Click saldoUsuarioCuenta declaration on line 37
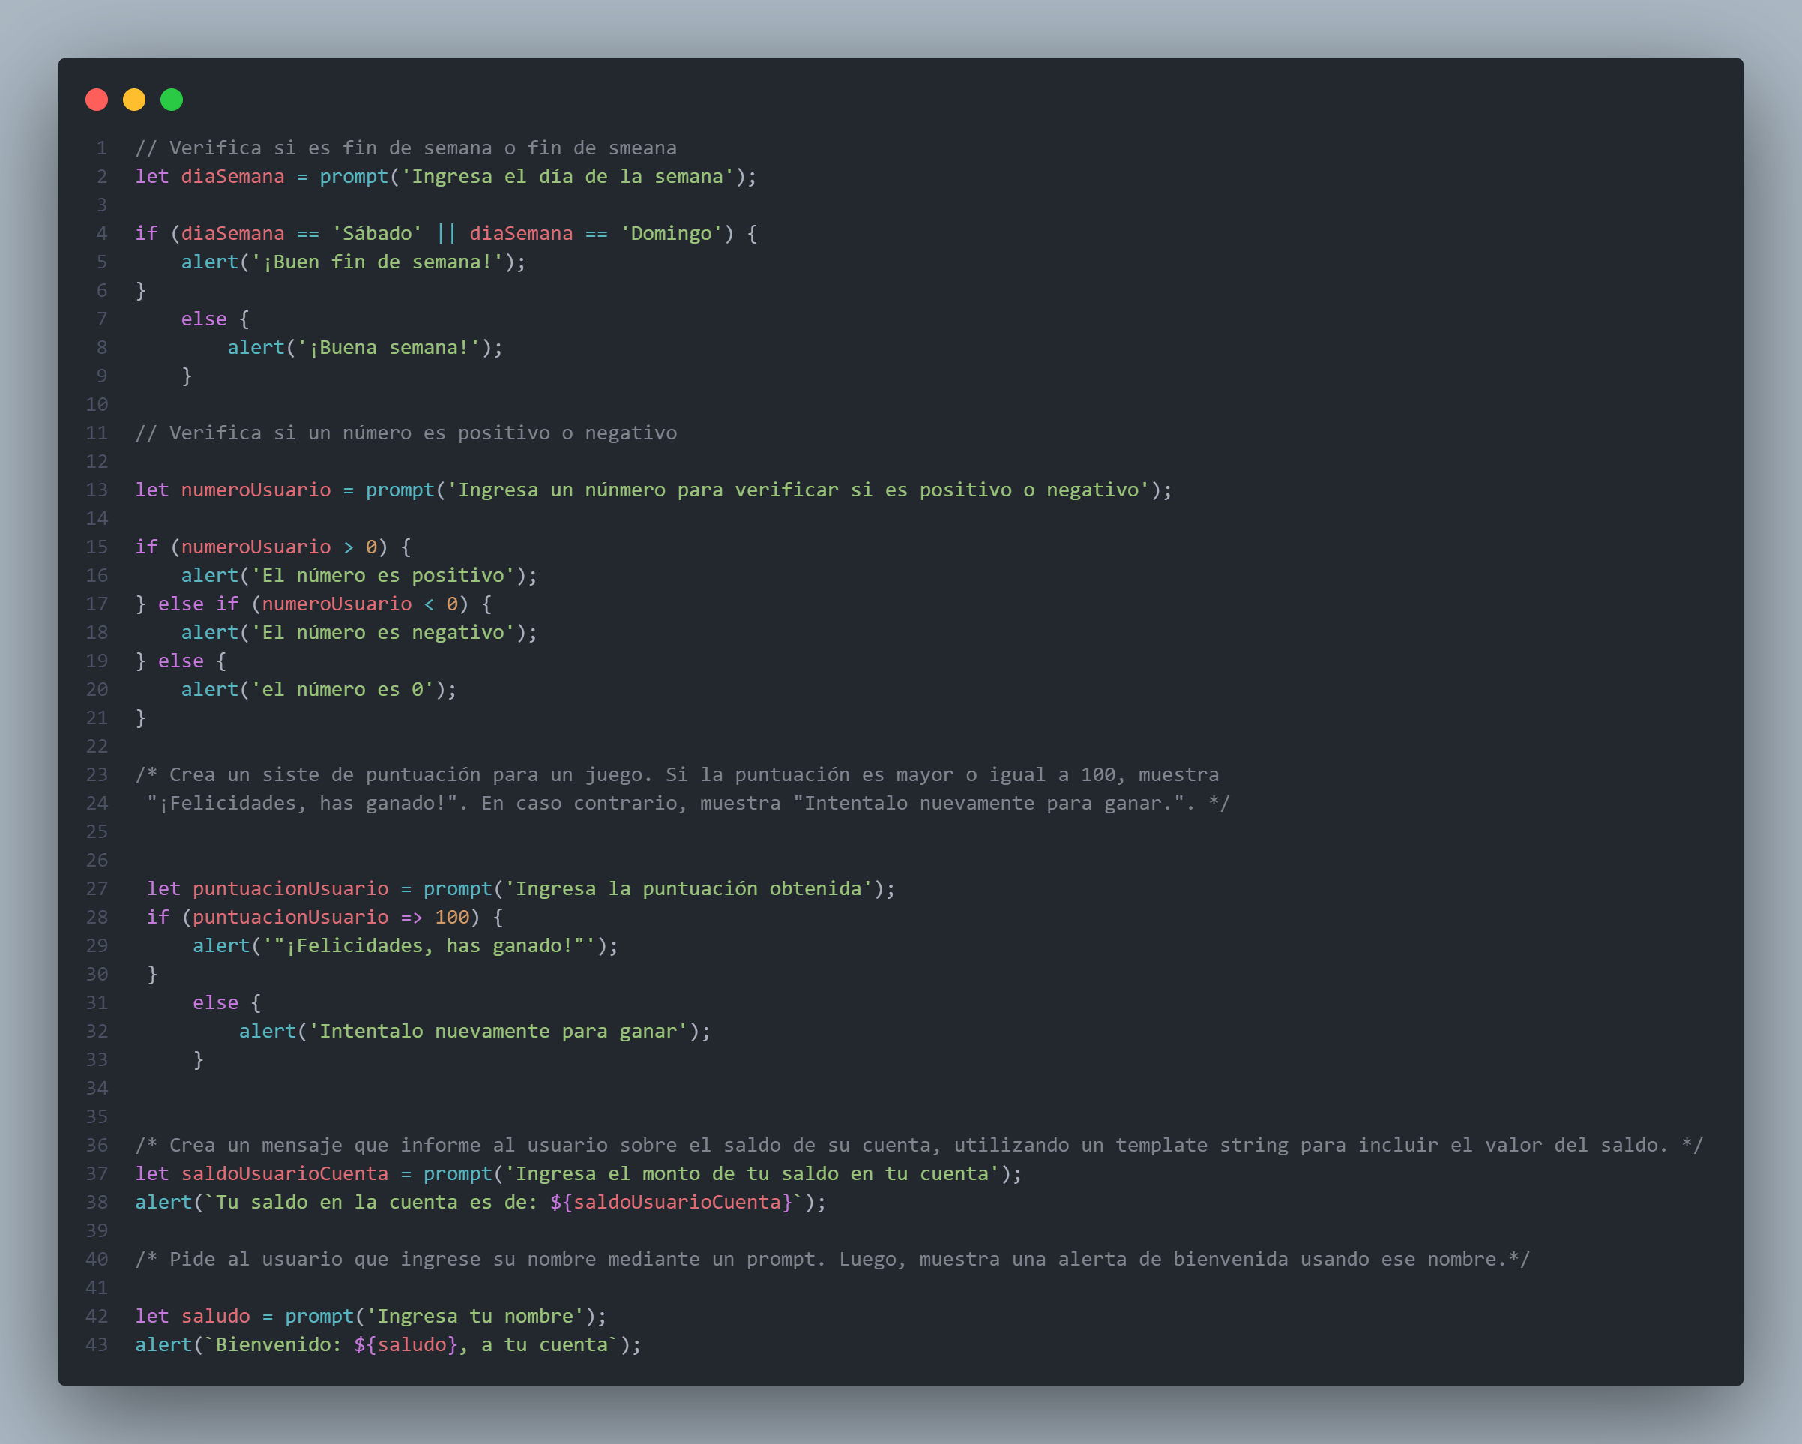The image size is (1802, 1444). (285, 1173)
